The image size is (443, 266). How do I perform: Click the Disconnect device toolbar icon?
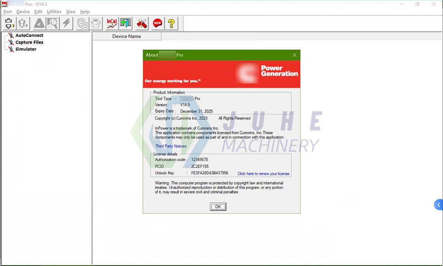(23, 23)
